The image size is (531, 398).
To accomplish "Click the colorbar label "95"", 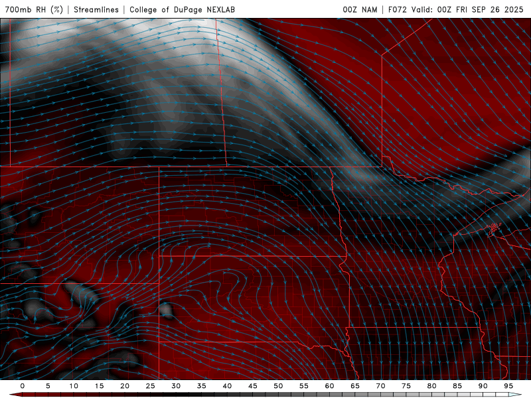I will point(508,386).
